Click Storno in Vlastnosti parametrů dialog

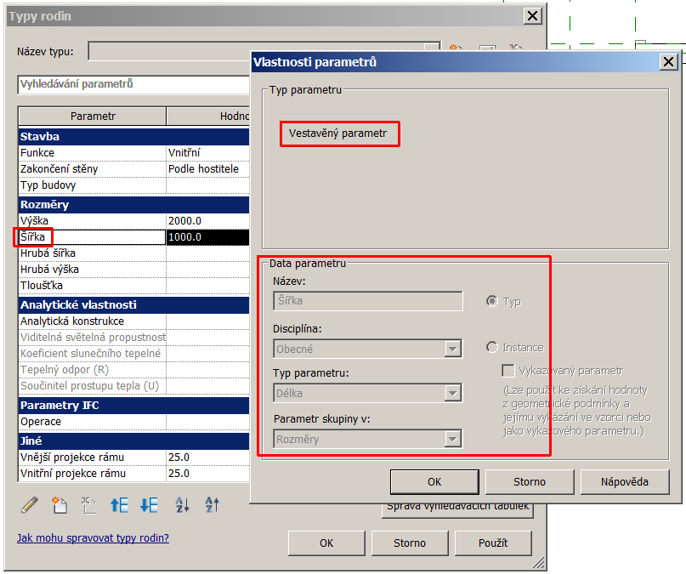[x=530, y=482]
